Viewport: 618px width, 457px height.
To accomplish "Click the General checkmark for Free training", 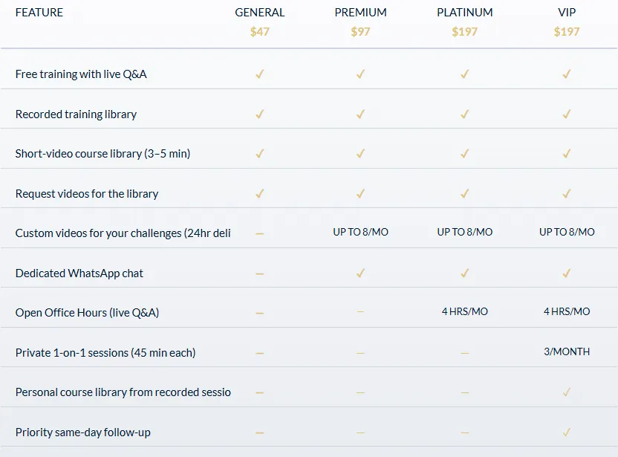I will (x=259, y=74).
